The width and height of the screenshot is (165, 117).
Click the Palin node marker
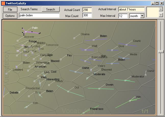pyautogui.click(x=26, y=32)
